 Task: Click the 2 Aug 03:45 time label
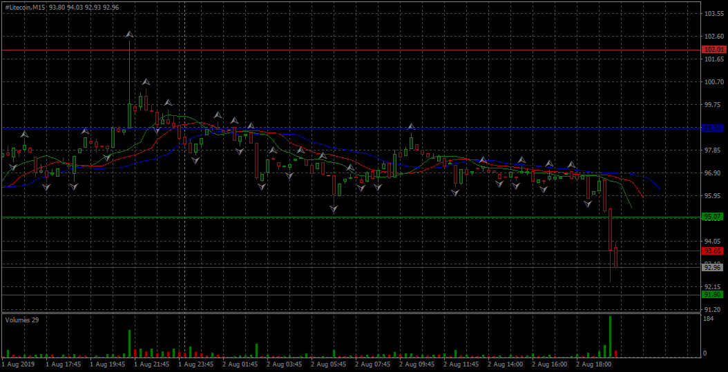click(x=283, y=364)
